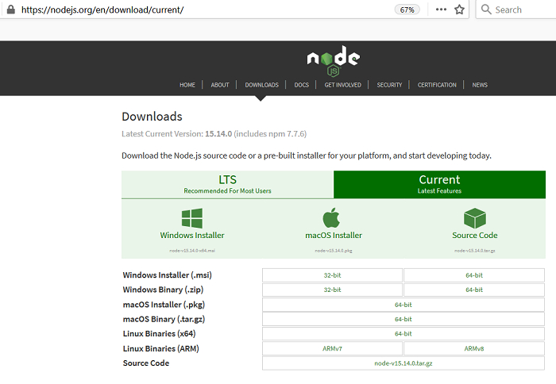Open the DOWNLOADS nav item
The height and width of the screenshot is (384, 556).
pos(261,85)
